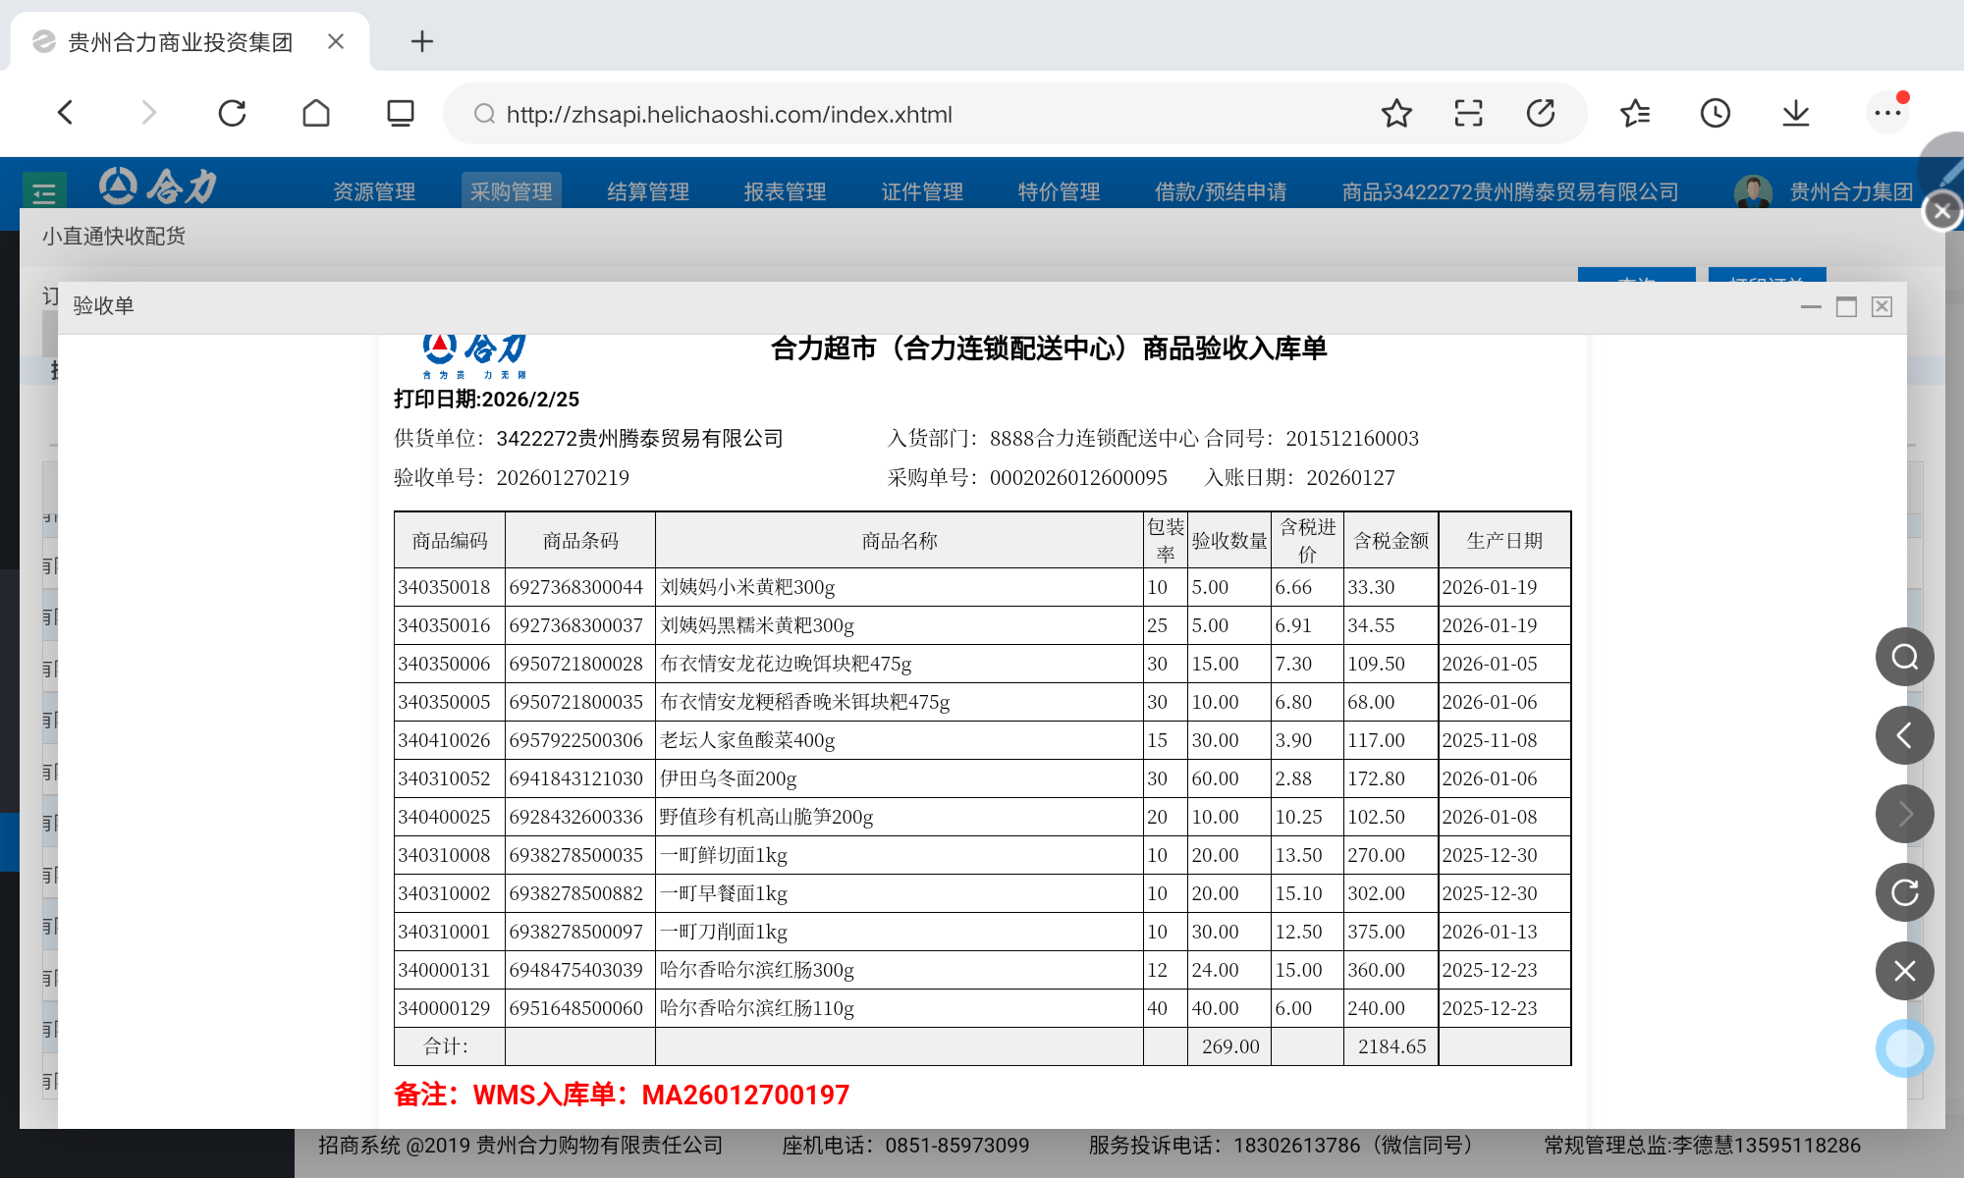Open the tabs overview icon
This screenshot has width=1964, height=1178.
tap(400, 114)
